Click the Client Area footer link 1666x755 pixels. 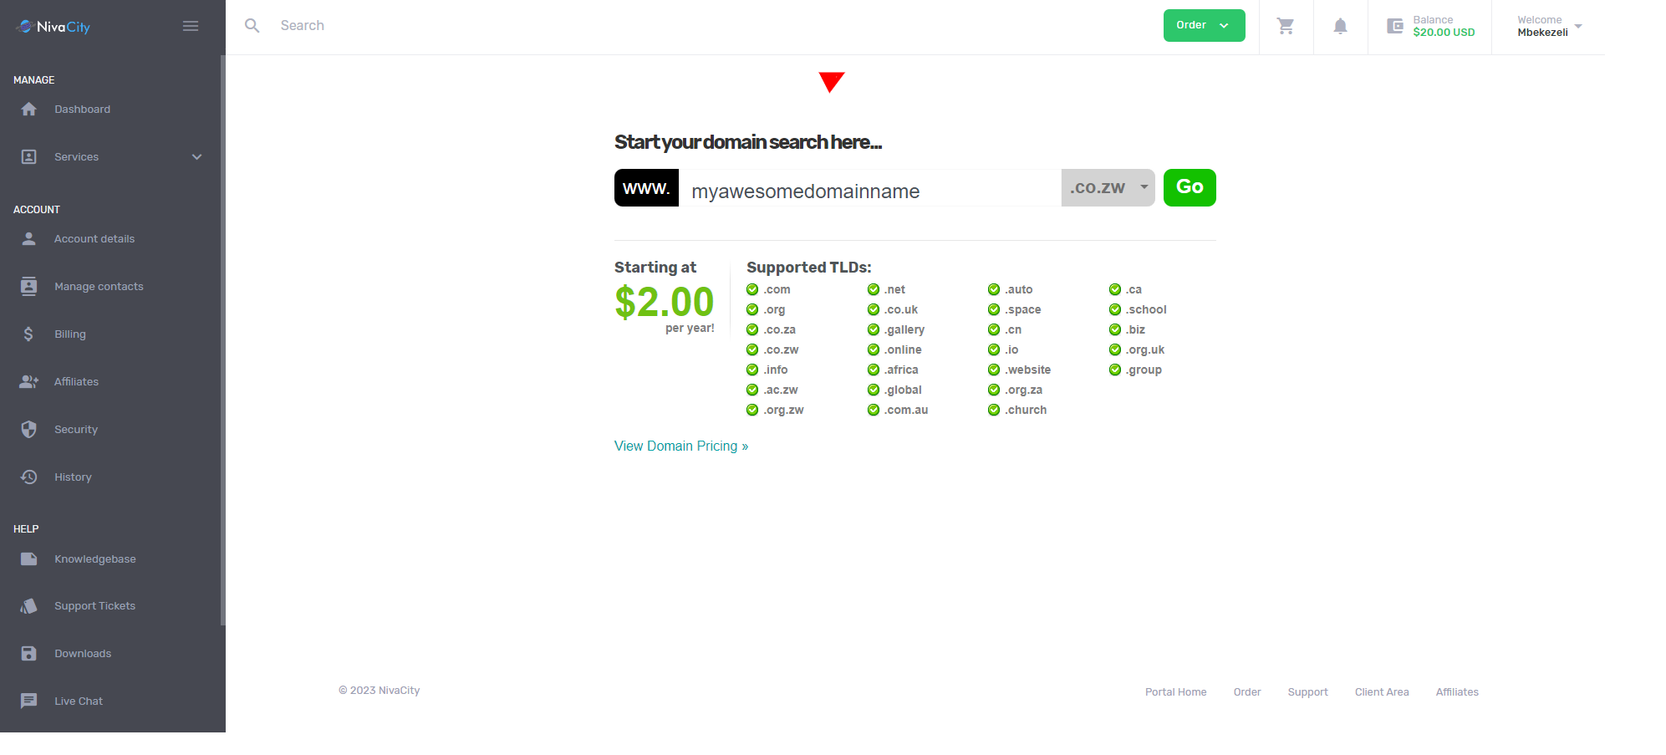(x=1382, y=692)
